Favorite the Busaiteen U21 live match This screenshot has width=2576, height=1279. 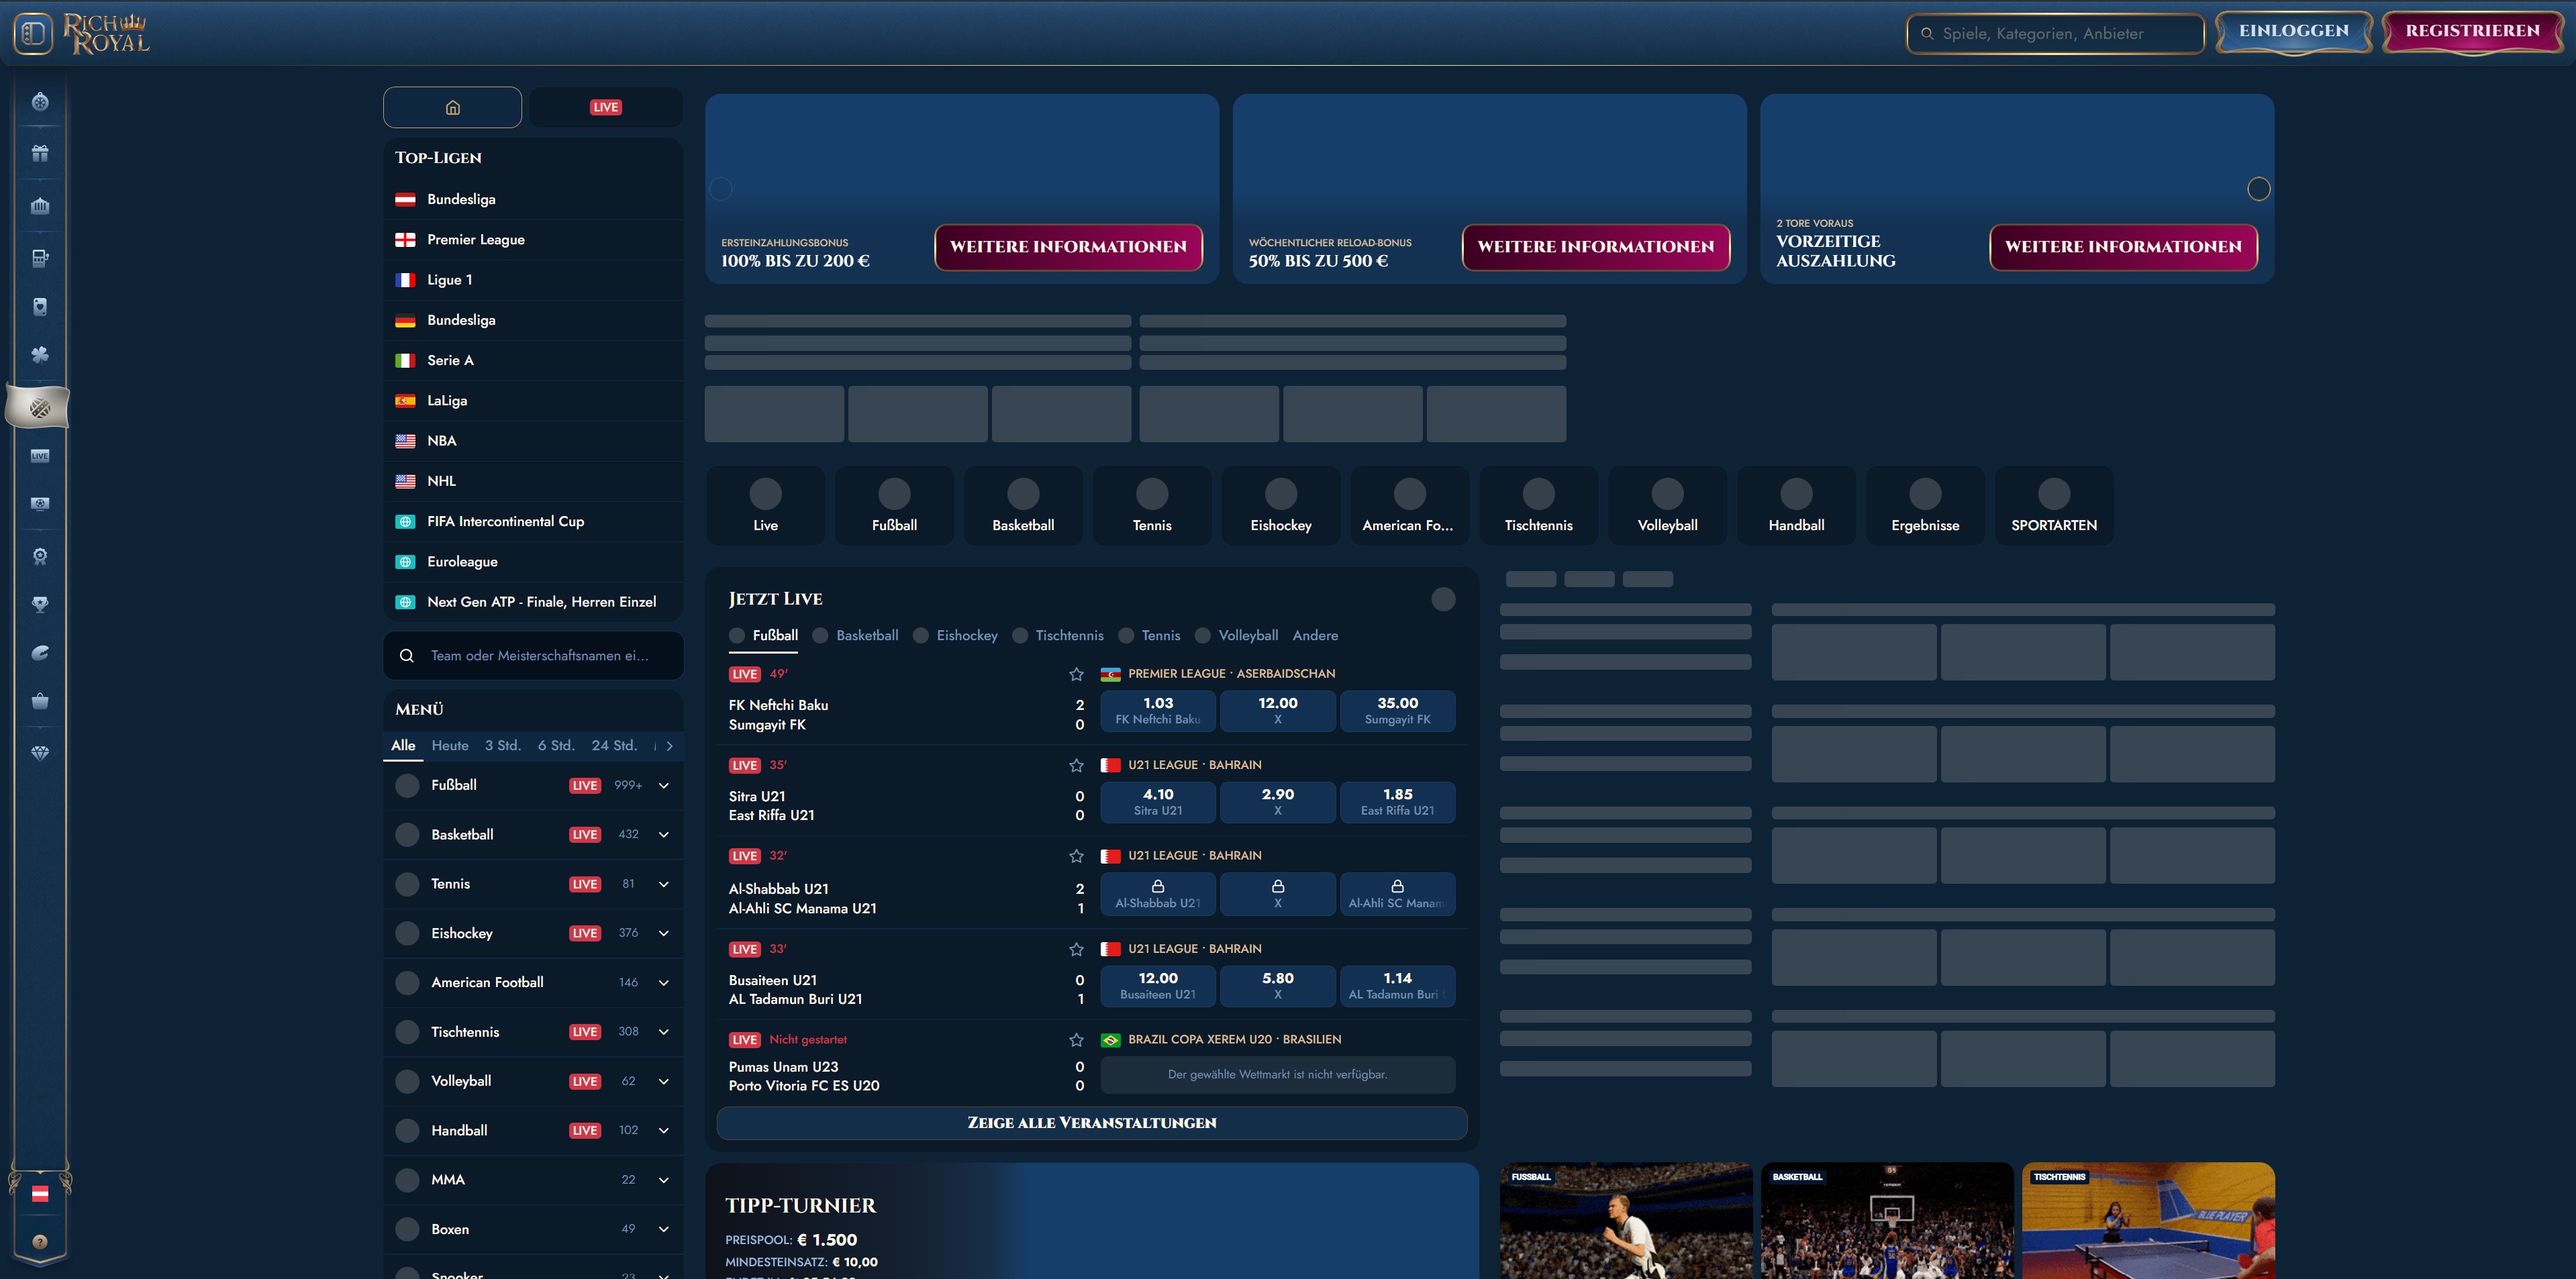1076,948
